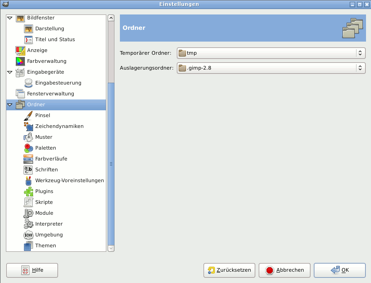Select the Zeichendynamiken dynamics icon
371x283 pixels.
pyautogui.click(x=28, y=126)
